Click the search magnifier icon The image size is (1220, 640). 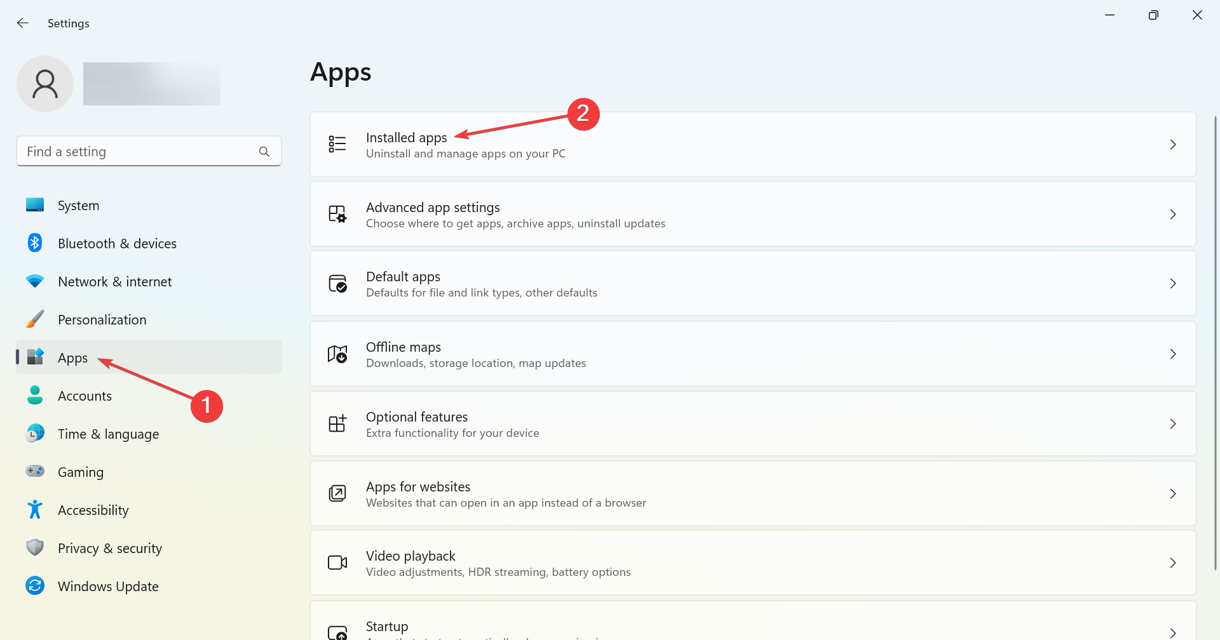264,152
